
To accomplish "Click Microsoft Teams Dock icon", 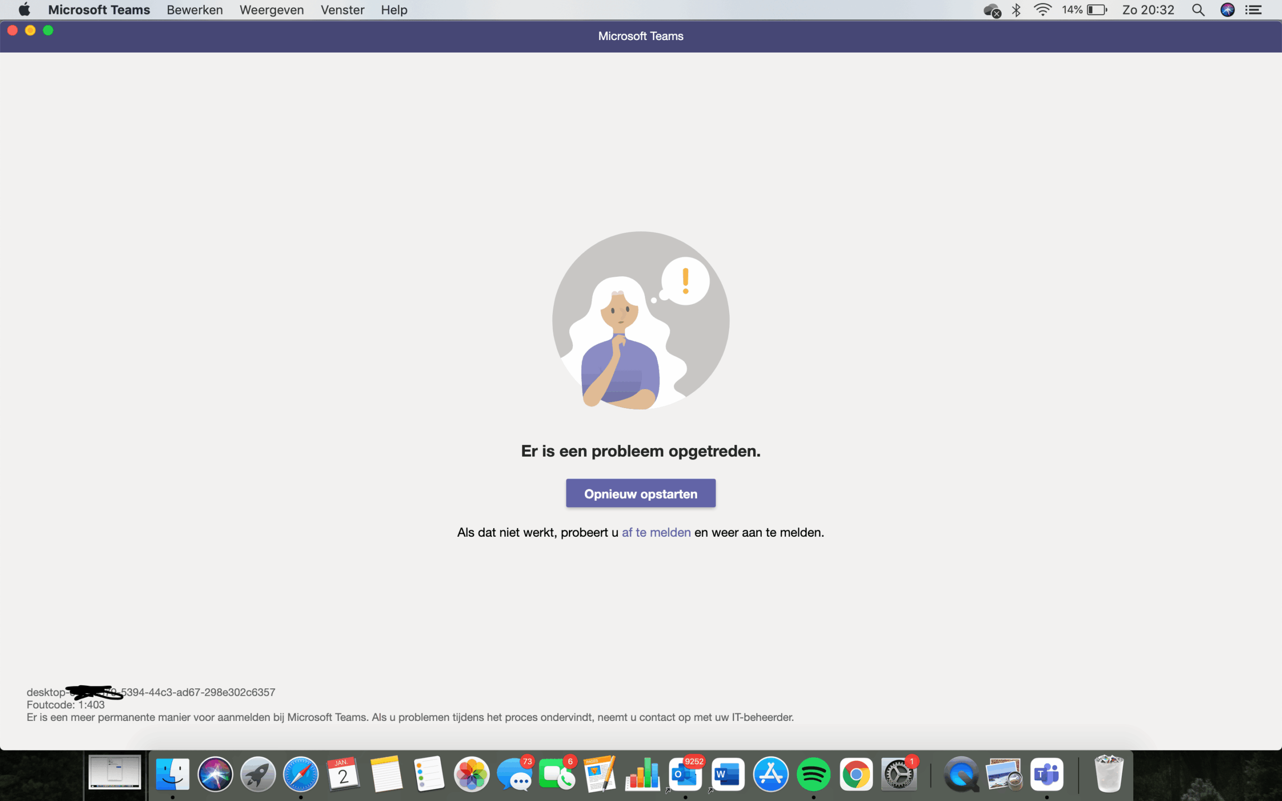I will (x=1047, y=774).
